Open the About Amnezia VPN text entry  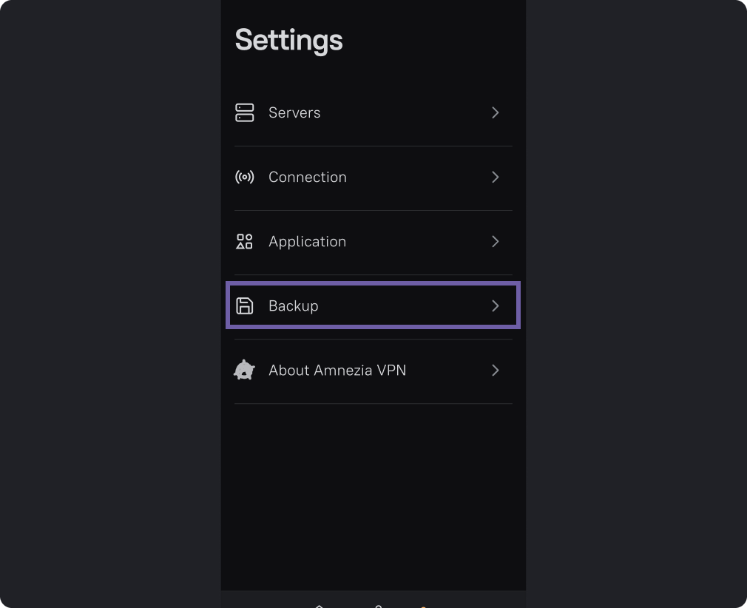click(337, 370)
